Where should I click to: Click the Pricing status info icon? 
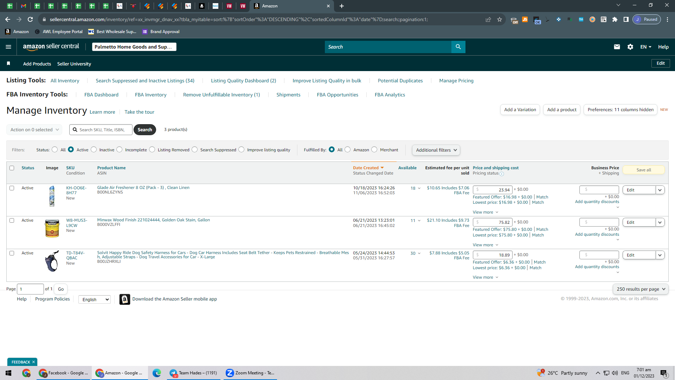[x=502, y=174]
